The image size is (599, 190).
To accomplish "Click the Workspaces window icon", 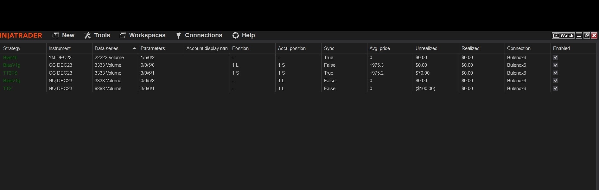I will (123, 35).
